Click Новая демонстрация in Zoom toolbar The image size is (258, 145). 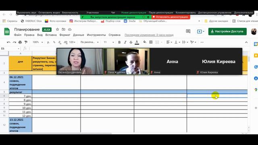[x=133, y=12]
